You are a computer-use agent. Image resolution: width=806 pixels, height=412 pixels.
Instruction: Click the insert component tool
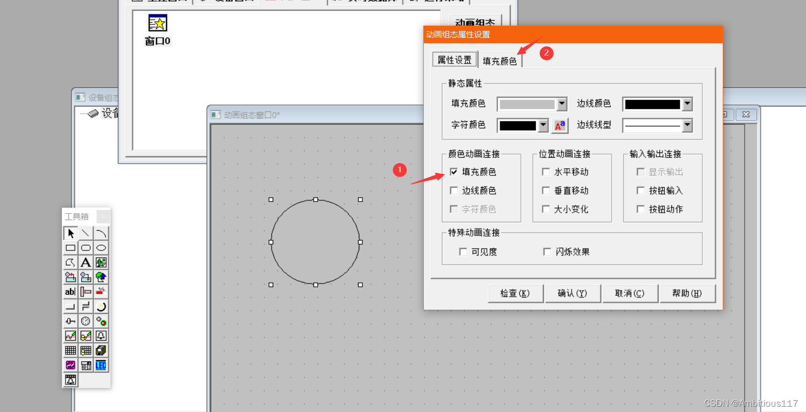click(x=70, y=277)
